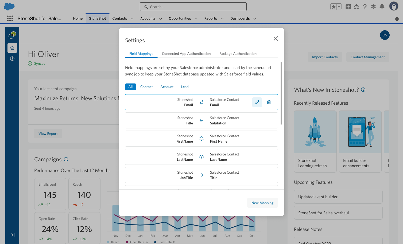Open the Dashboards nav tab
Viewport: 403px width, 244px height.
pos(240,18)
